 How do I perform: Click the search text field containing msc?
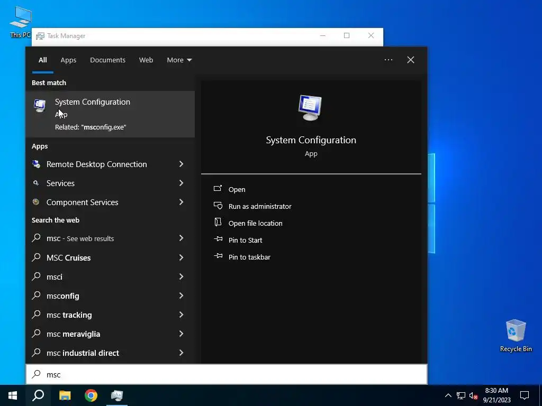point(227,374)
